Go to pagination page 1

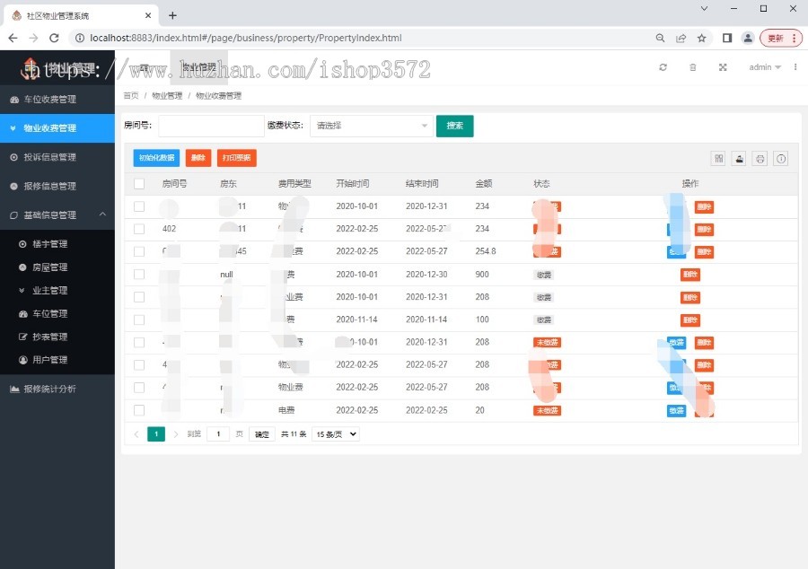tap(156, 434)
